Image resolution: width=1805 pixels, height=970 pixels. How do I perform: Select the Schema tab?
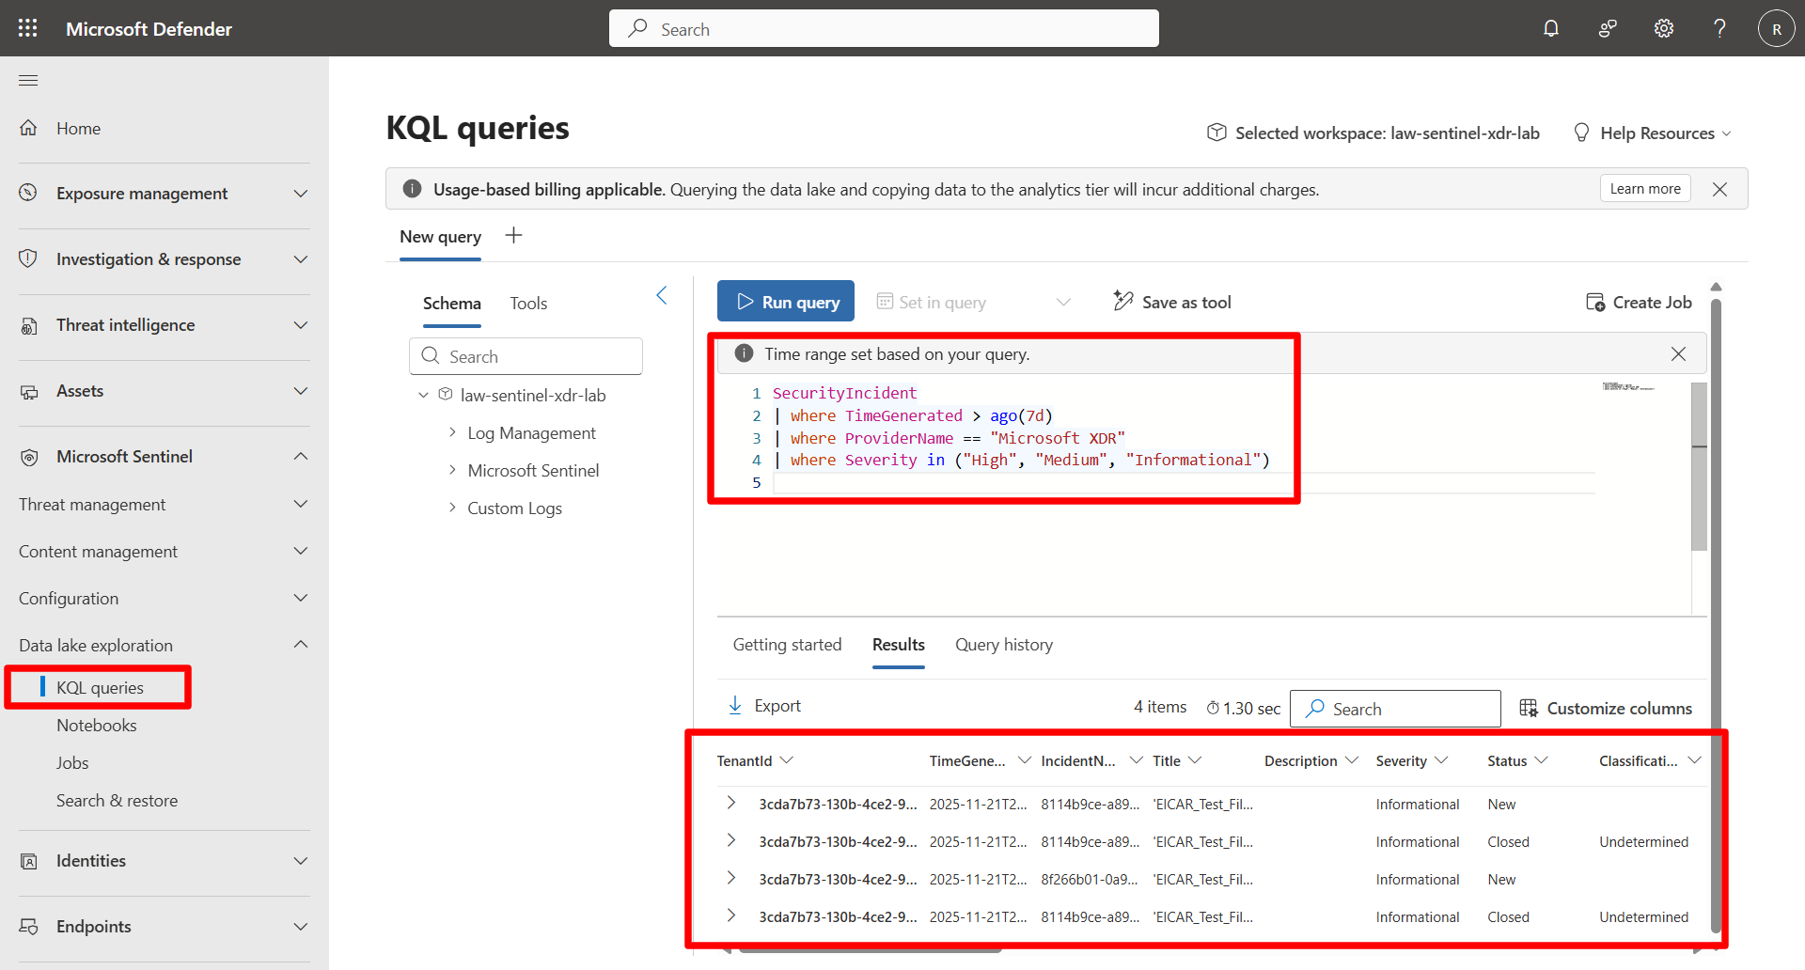coord(451,304)
